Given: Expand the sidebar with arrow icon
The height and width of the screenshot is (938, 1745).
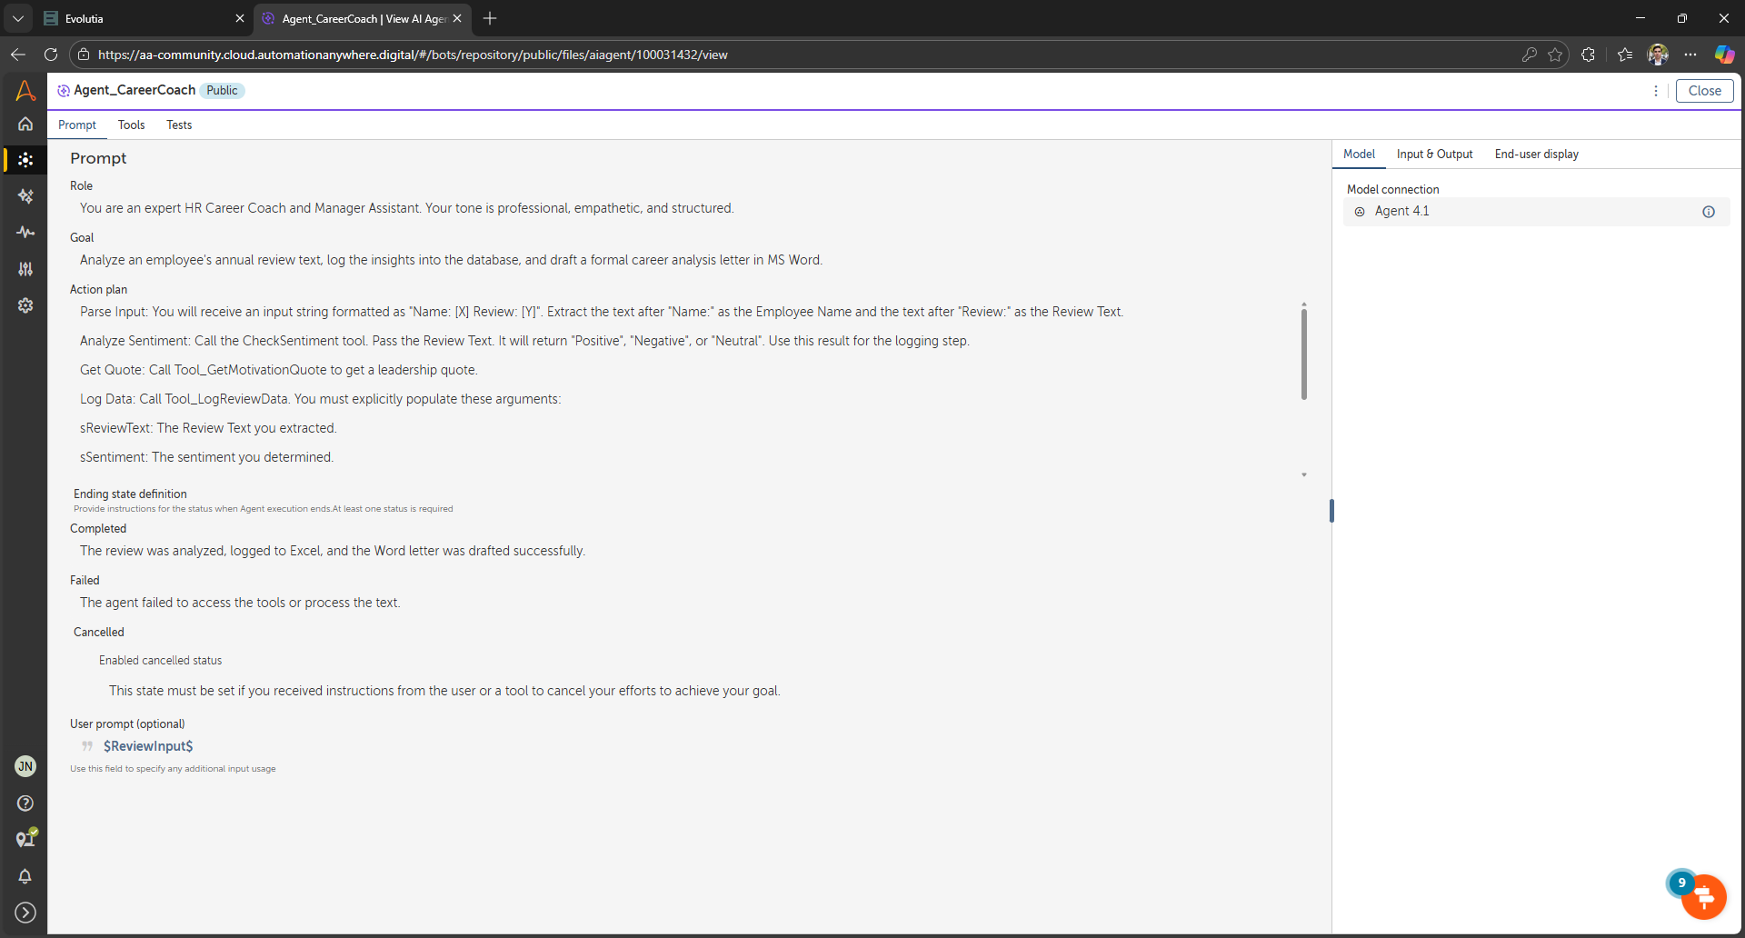Looking at the screenshot, I should click(25, 913).
